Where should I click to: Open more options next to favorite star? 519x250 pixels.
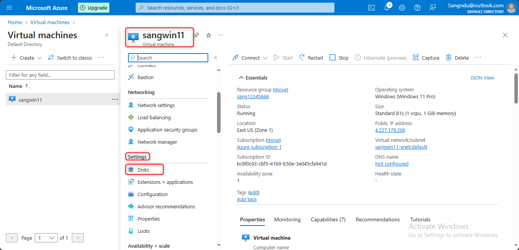[221, 35]
